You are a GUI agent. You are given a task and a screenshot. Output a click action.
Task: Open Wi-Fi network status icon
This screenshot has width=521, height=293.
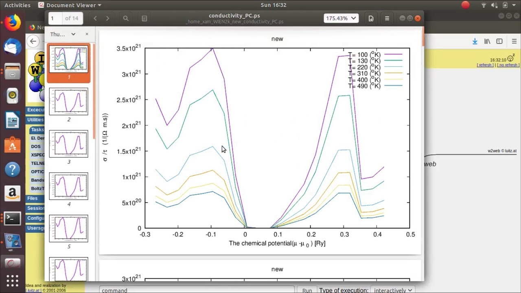click(x=484, y=5)
